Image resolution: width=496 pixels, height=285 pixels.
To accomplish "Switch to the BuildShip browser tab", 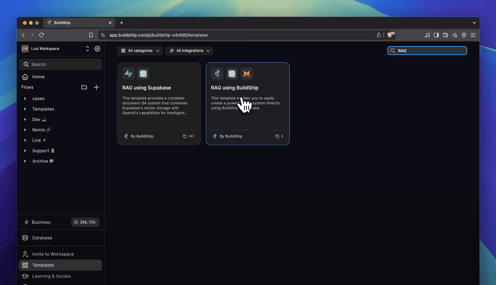I will coord(79,23).
